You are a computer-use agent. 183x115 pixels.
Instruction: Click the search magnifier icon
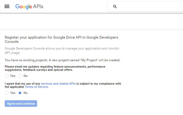(x=115, y=7)
